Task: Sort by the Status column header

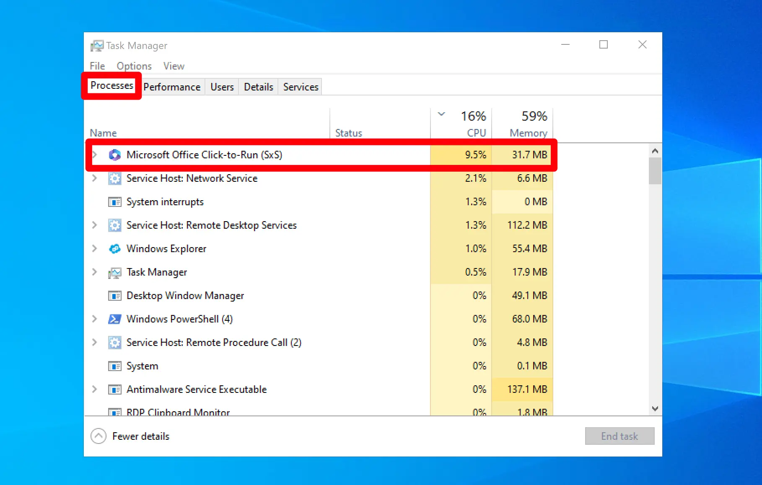Action: coord(349,133)
